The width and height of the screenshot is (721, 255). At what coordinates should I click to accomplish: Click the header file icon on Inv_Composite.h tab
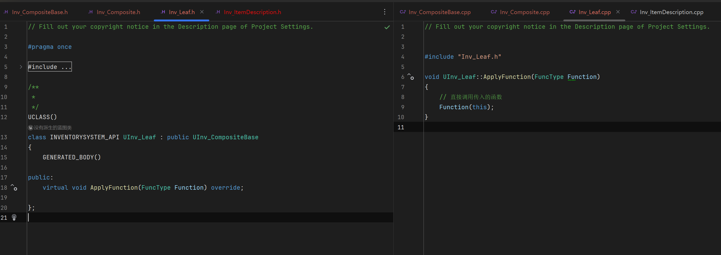coord(90,12)
